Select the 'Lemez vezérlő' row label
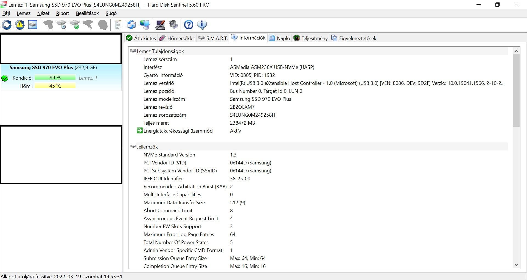527x280 pixels. coord(159,83)
